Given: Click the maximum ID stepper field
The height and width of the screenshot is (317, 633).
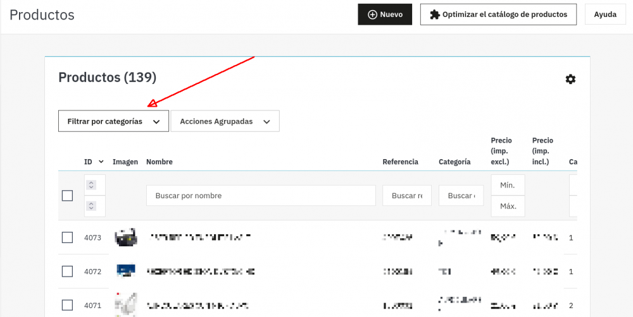Looking at the screenshot, I should click(95, 206).
